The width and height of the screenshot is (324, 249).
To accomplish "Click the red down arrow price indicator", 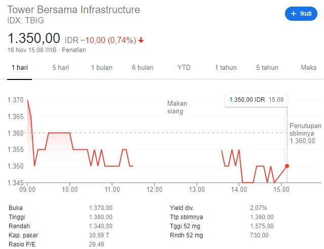I will coord(141,40).
